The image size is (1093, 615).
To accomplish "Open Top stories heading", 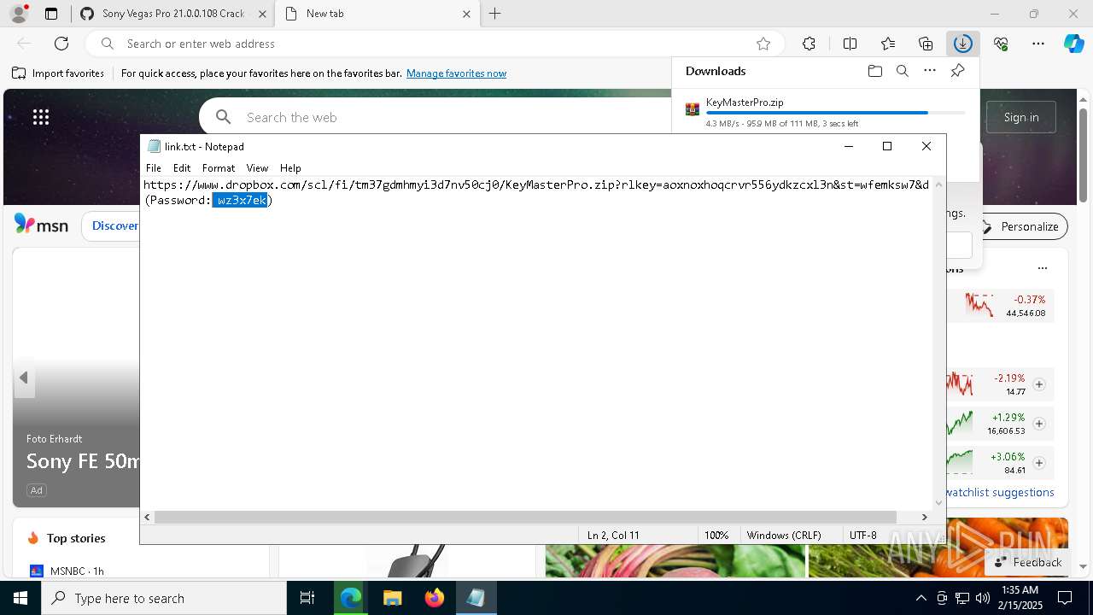I will 76,538.
